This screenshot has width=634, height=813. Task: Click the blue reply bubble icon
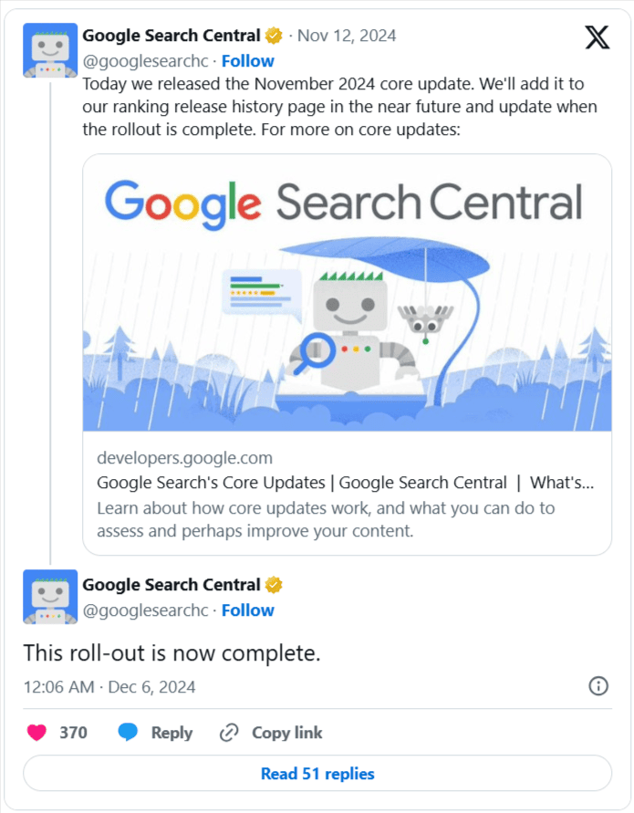click(128, 732)
